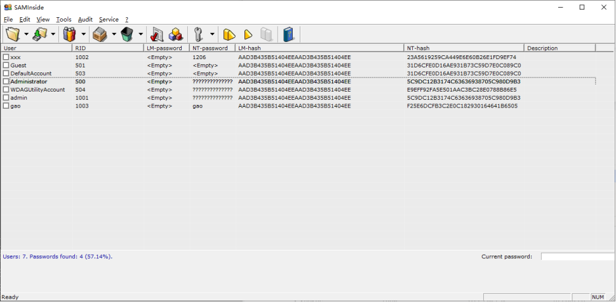Screen dimensions: 616x302
Task: Click the large yellow start attack icon
Action: [x=229, y=34]
